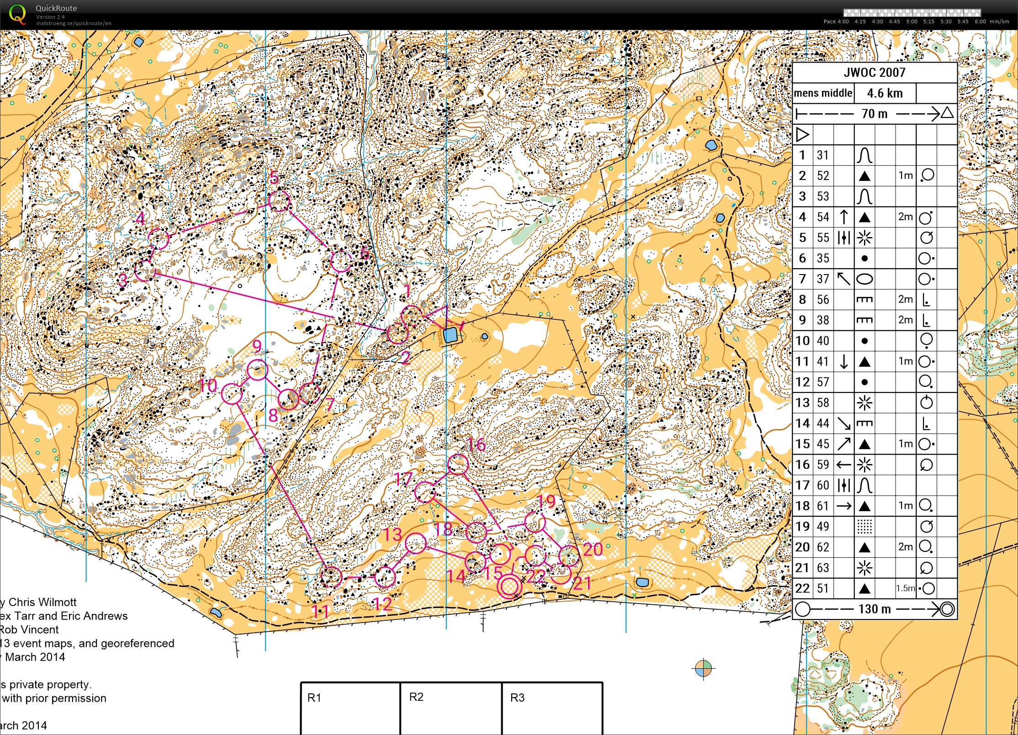Click the R3 box
The height and width of the screenshot is (735, 1018).
tap(552, 708)
